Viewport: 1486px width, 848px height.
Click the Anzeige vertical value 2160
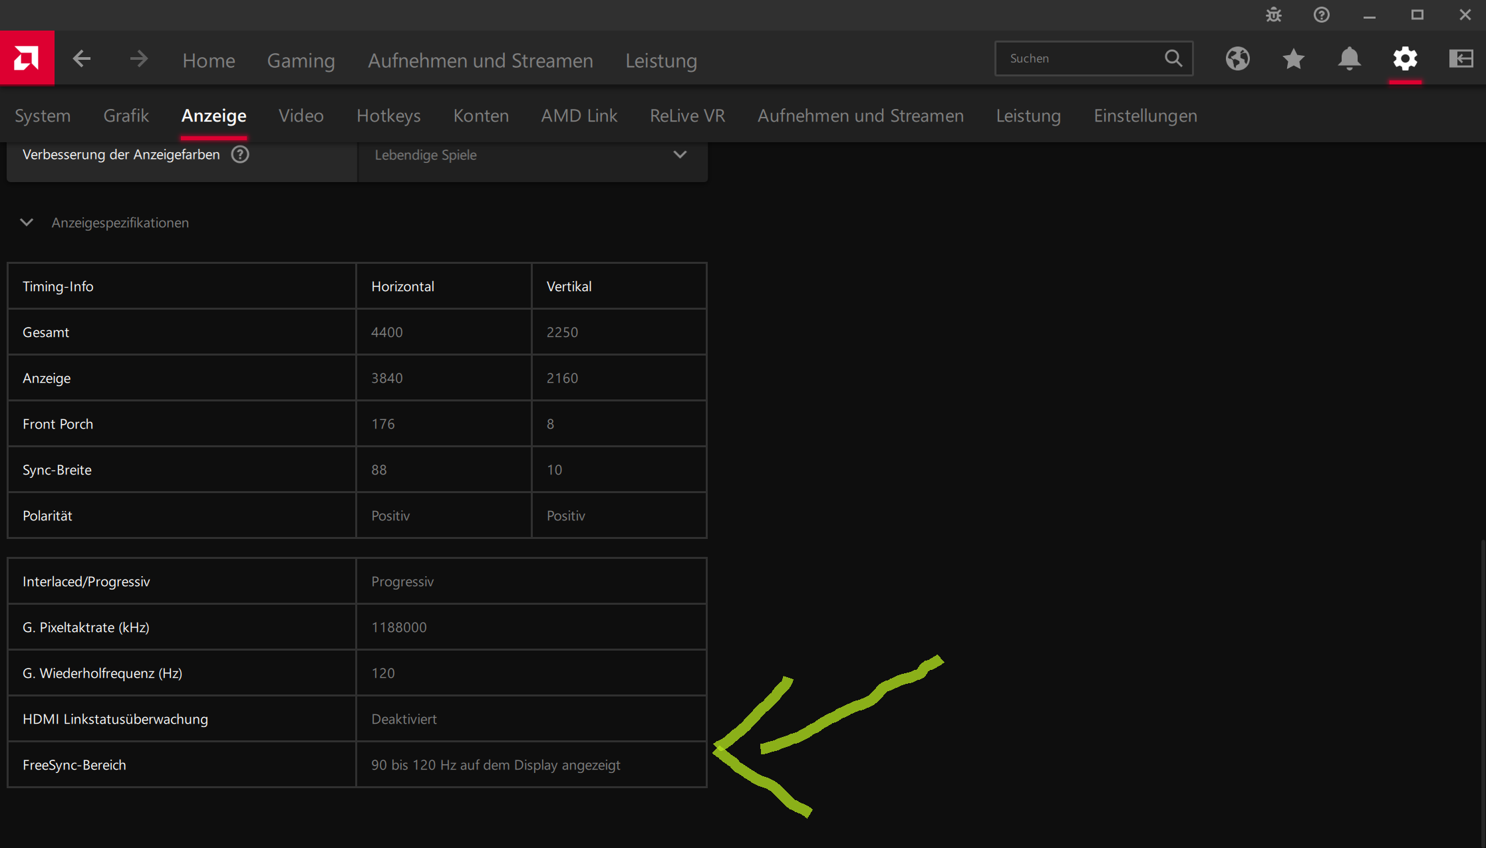(562, 378)
